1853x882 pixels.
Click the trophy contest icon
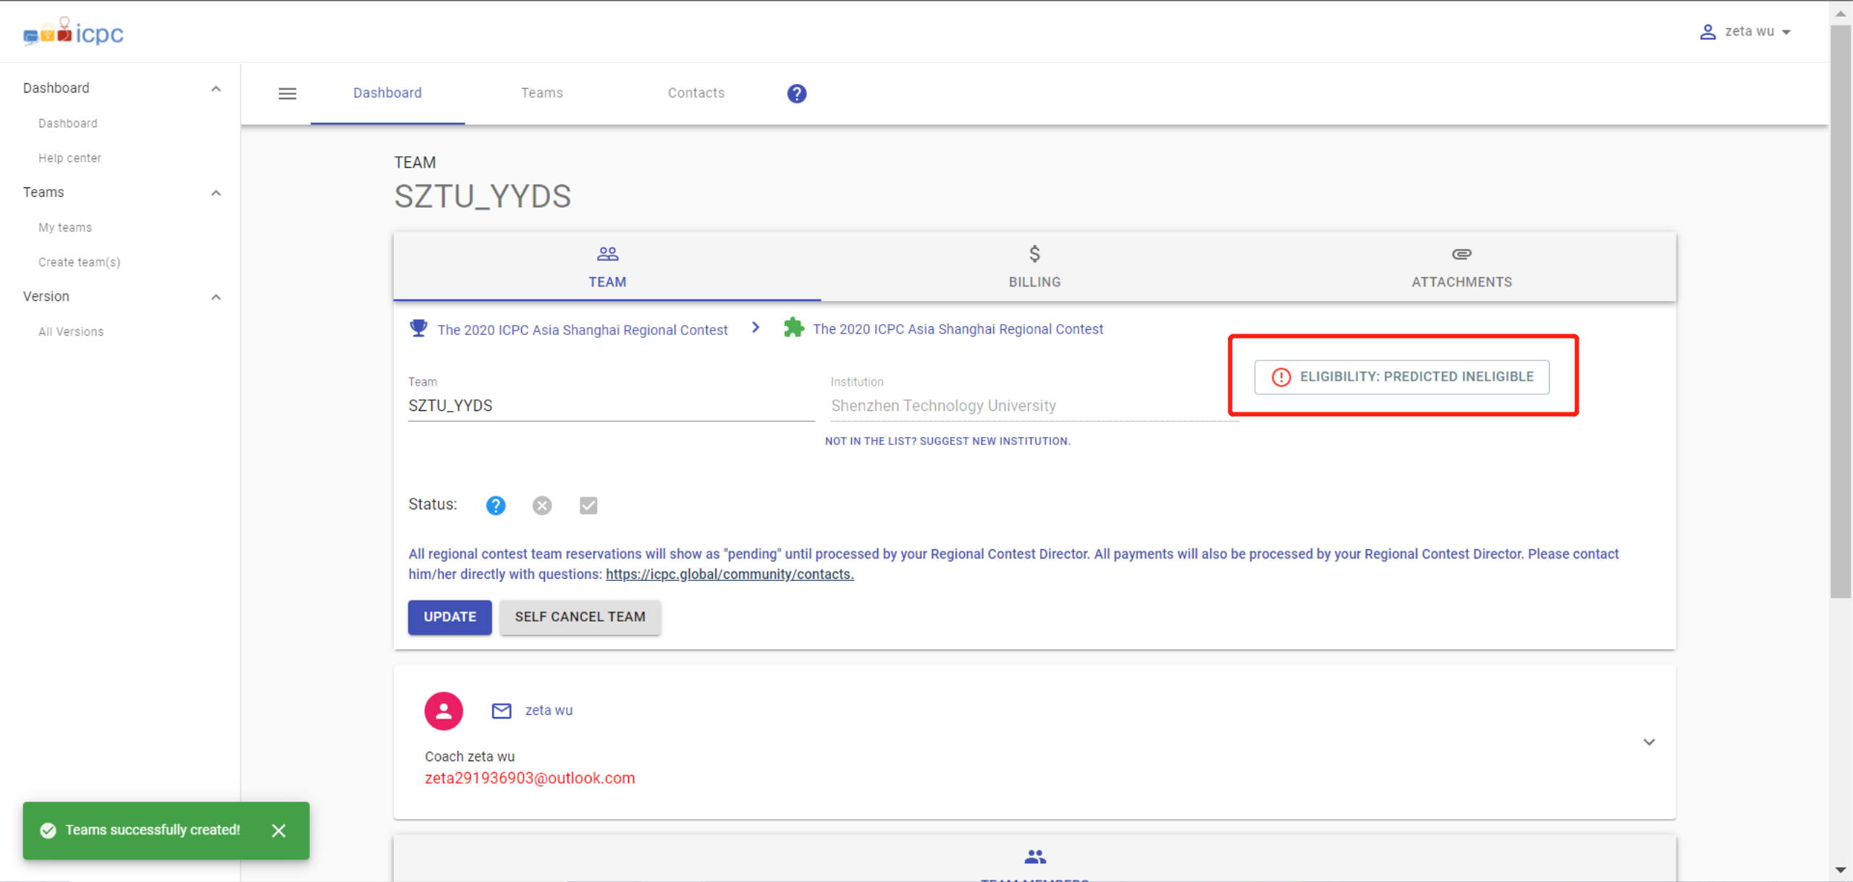pyautogui.click(x=418, y=328)
